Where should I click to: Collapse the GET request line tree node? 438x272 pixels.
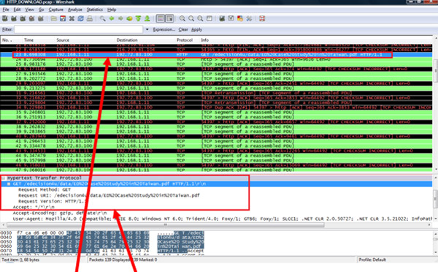(9, 184)
